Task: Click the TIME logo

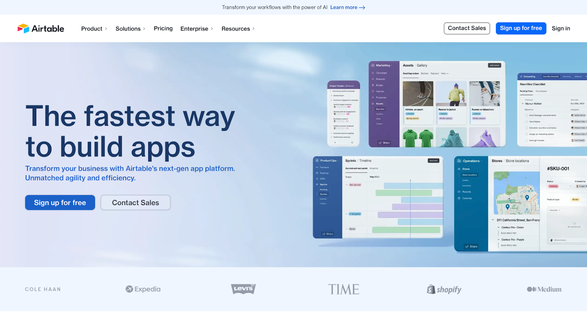Action: point(343,289)
